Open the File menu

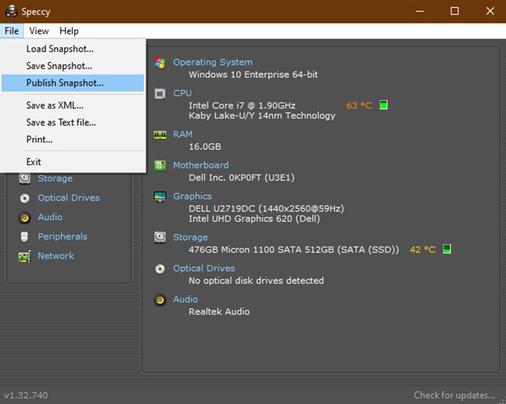(x=11, y=31)
